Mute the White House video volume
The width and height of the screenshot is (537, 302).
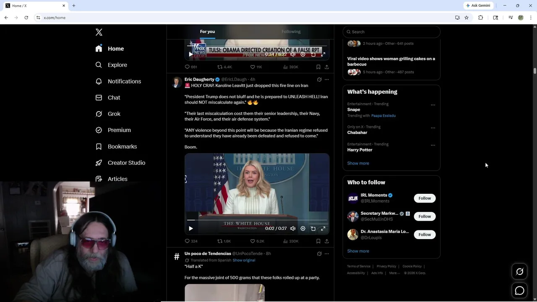[x=293, y=229]
